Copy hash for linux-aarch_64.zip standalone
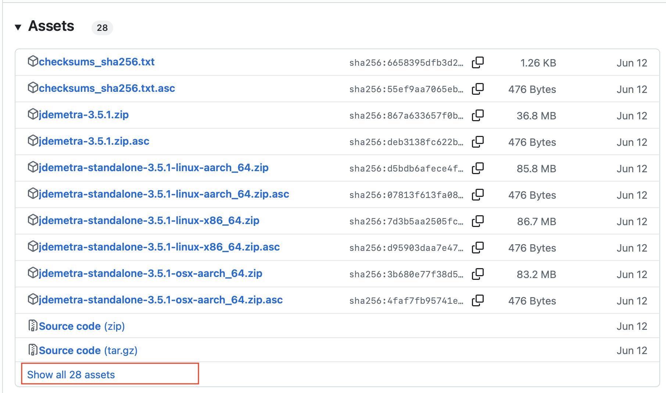Screen dimensions: 666x393 pos(477,168)
